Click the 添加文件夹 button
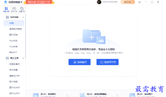Screen dimensions: 166x97 pos(107,62)
